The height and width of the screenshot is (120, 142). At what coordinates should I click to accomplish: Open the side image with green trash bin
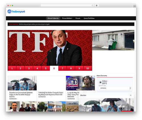(x=113, y=40)
